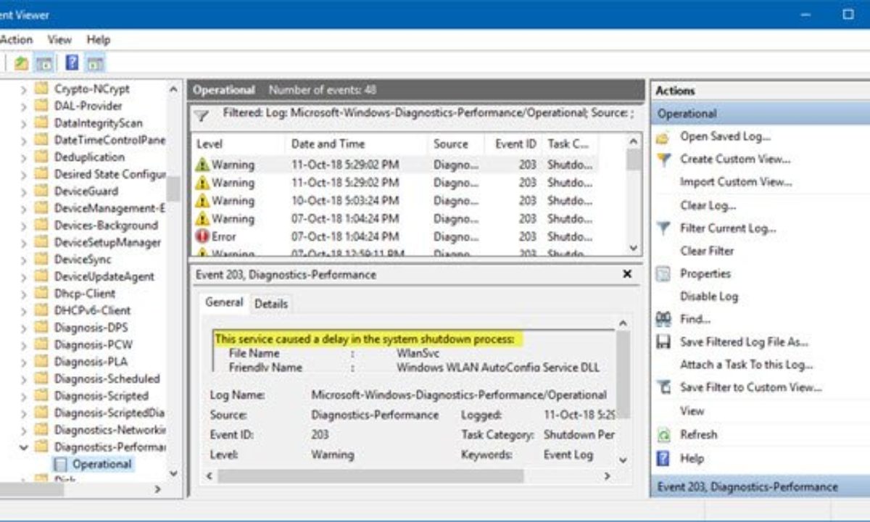This screenshot has width=870, height=522.
Task: Click Disable Log action
Action: (x=709, y=297)
